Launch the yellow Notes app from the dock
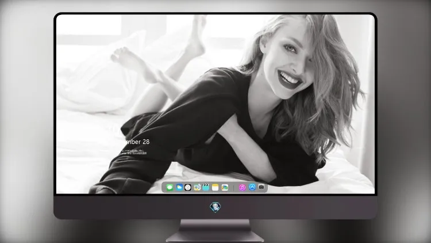Screen dimensions: 431x243 (215, 188)
